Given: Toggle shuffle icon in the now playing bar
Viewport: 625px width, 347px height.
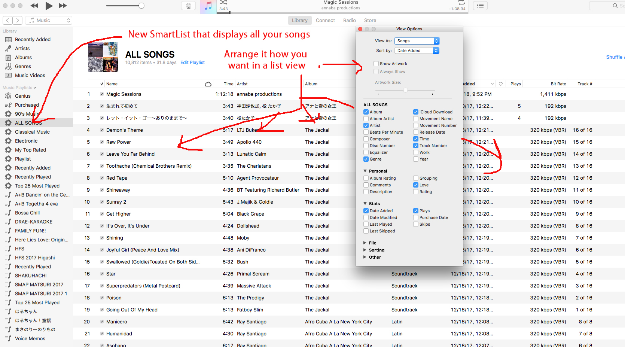Looking at the screenshot, I should pyautogui.click(x=223, y=3).
